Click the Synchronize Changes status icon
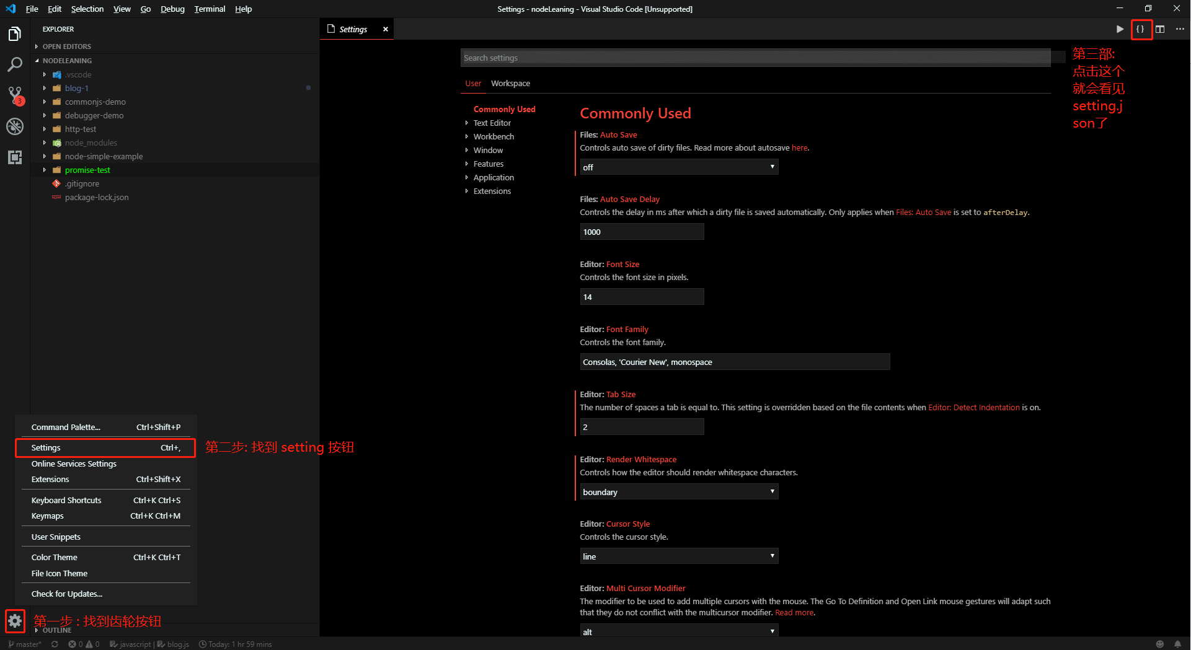 pyautogui.click(x=55, y=644)
